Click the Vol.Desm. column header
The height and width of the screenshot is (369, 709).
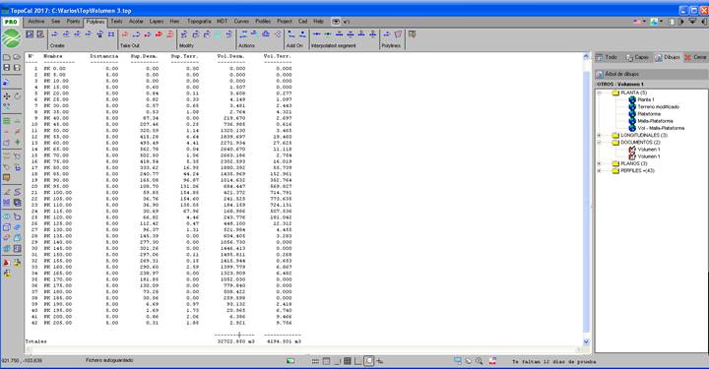pyautogui.click(x=230, y=56)
